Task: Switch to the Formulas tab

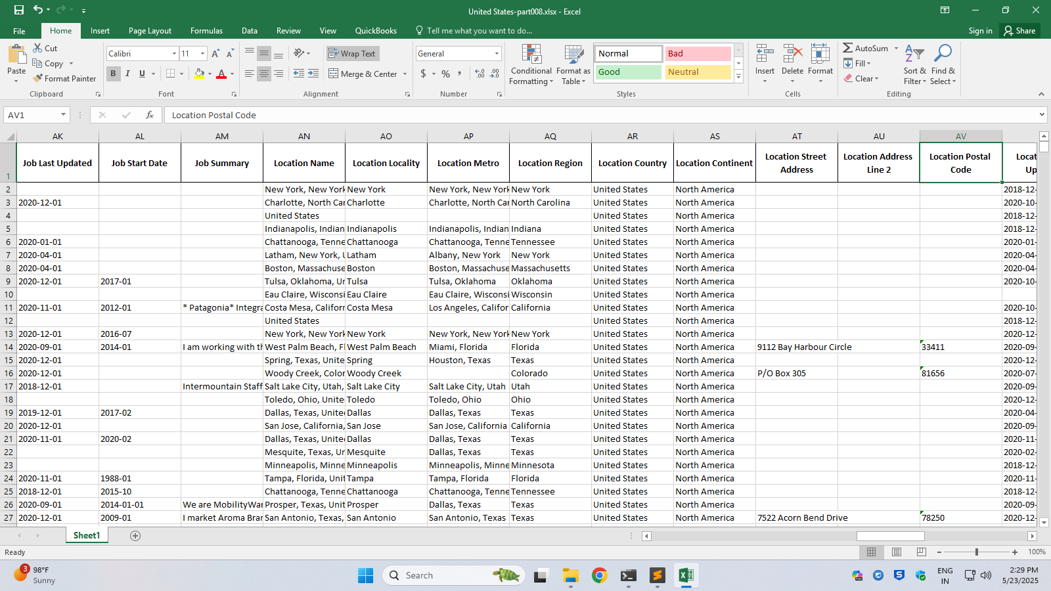Action: (x=206, y=31)
